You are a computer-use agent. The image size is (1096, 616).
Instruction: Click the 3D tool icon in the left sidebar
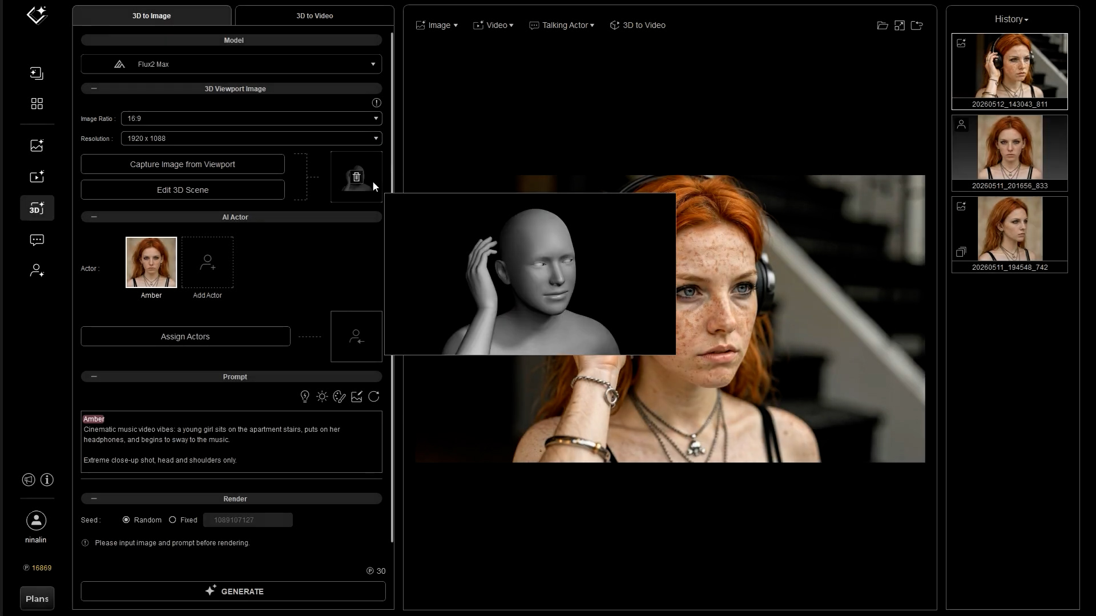pyautogui.click(x=37, y=208)
